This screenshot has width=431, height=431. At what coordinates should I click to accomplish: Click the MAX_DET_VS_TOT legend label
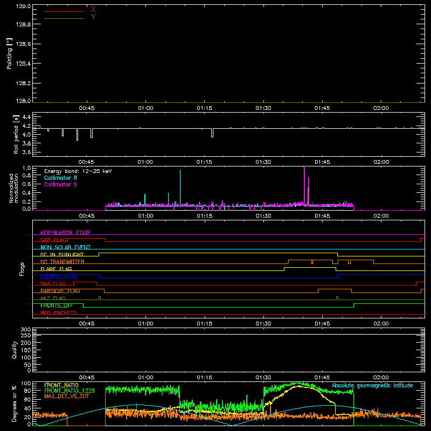(66, 396)
